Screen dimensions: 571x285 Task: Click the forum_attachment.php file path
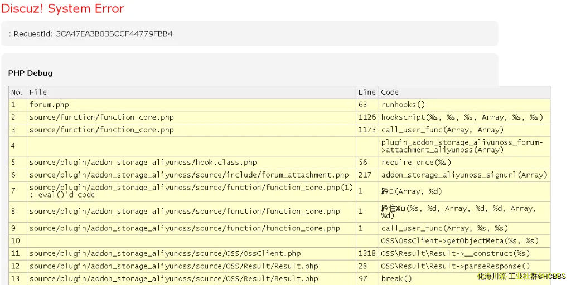[x=189, y=175]
